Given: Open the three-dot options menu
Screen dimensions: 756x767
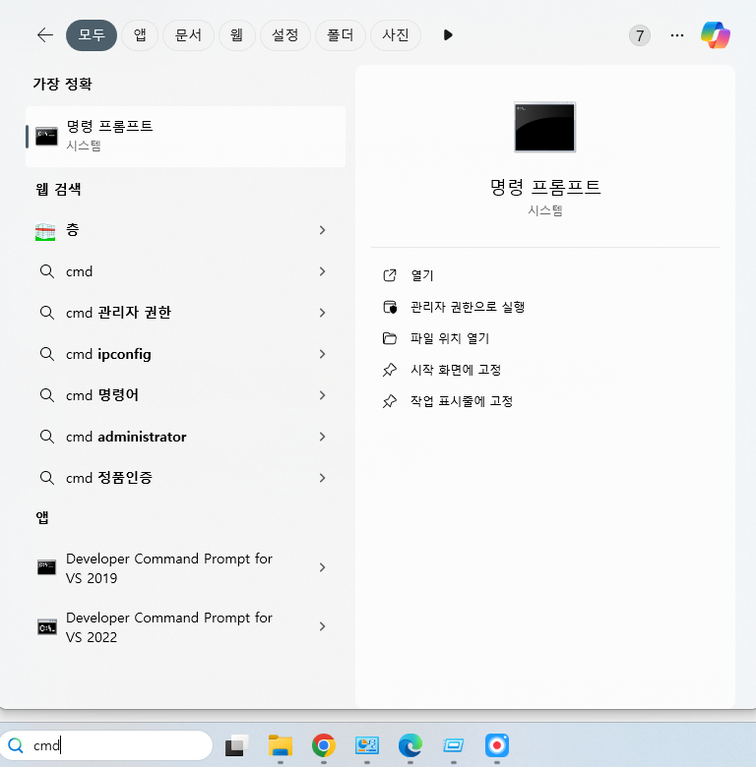Looking at the screenshot, I should click(x=677, y=35).
